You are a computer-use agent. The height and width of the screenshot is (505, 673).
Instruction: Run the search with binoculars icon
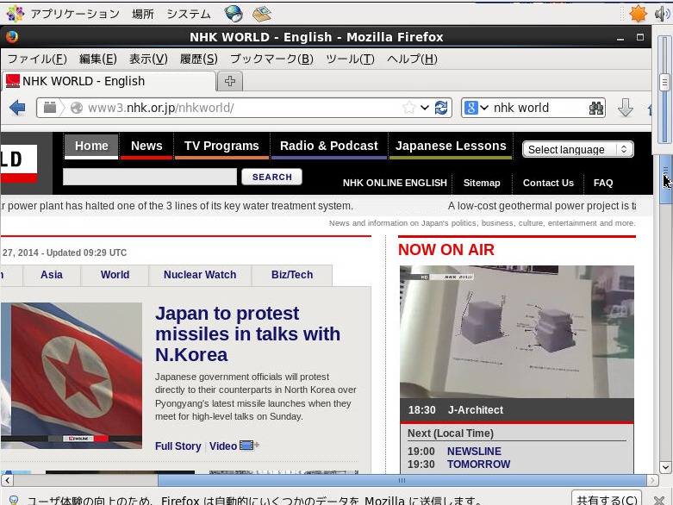pyautogui.click(x=596, y=108)
